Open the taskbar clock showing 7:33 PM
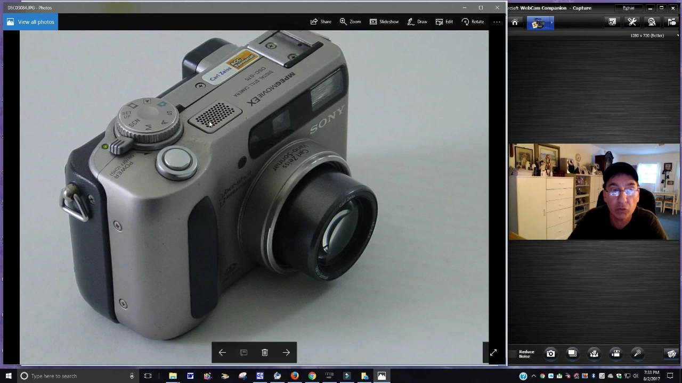 pyautogui.click(x=651, y=376)
